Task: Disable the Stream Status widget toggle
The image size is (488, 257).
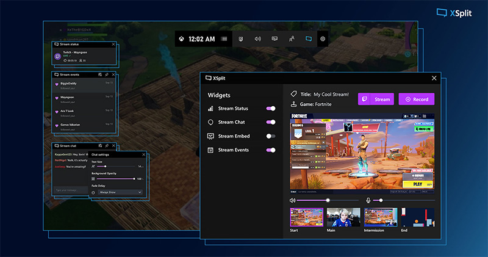Action: tap(271, 109)
